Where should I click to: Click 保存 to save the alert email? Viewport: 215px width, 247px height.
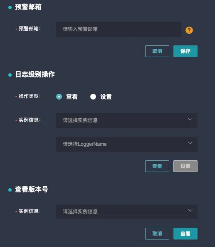tap(185, 51)
